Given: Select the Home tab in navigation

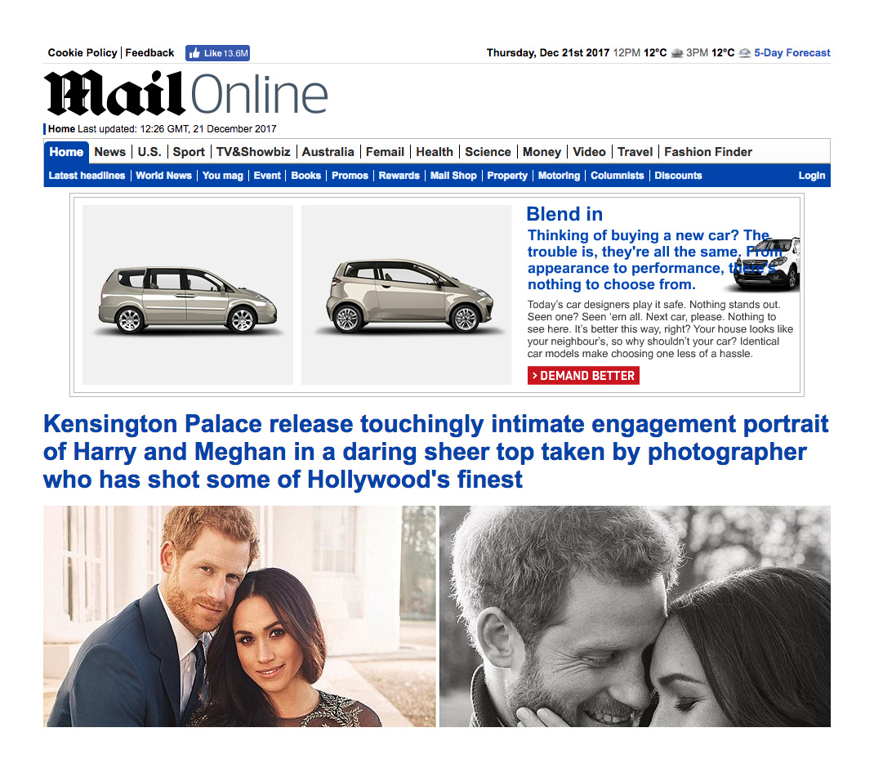Looking at the screenshot, I should [66, 152].
